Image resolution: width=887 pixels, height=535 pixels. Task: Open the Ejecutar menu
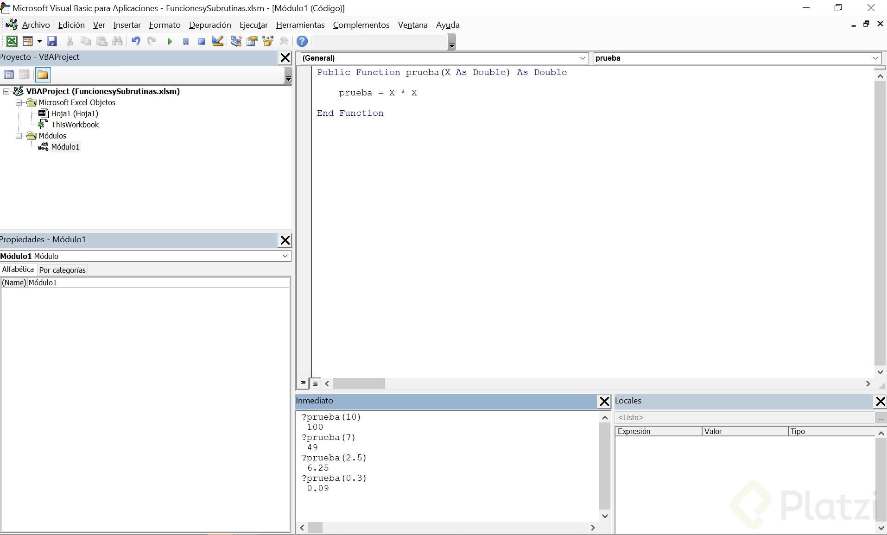[253, 25]
